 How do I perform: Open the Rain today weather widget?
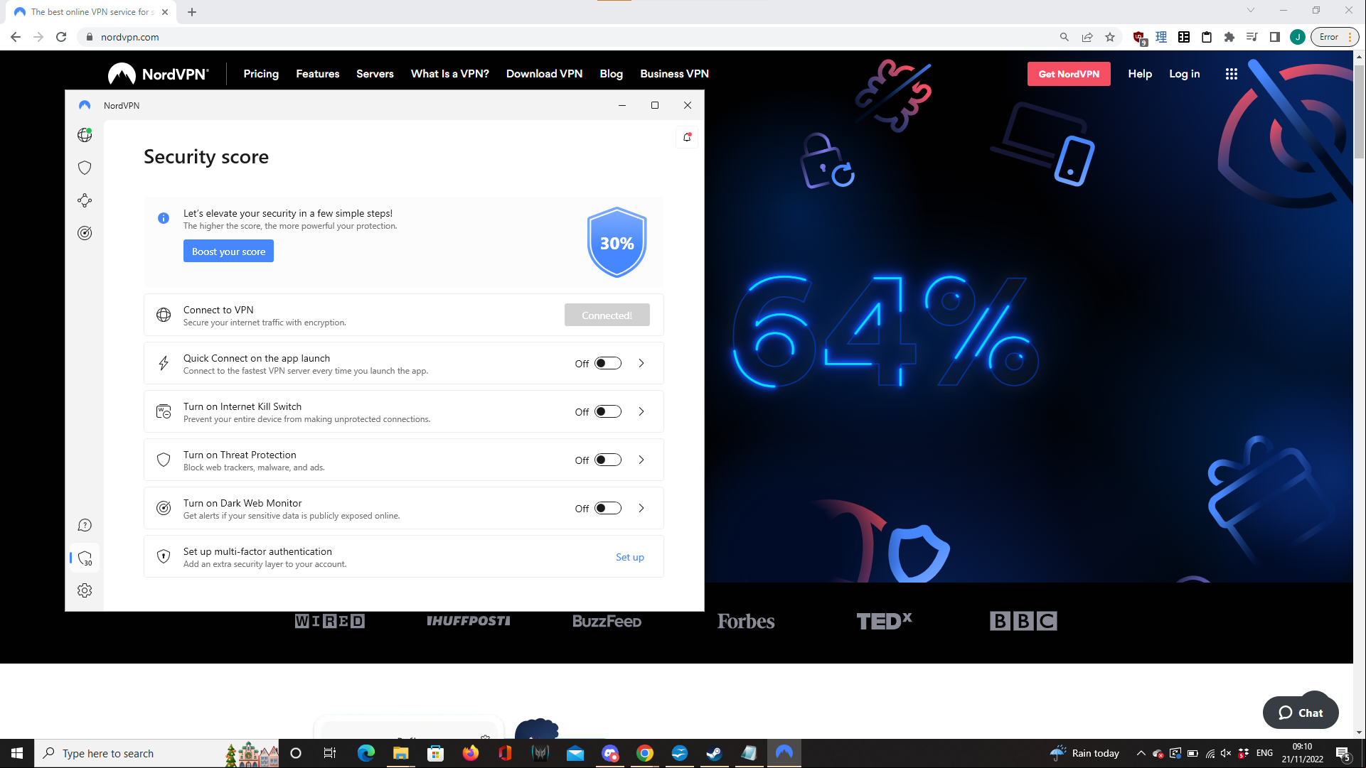pos(1085,753)
